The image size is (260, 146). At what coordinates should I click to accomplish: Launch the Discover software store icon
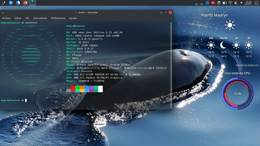point(11,3)
